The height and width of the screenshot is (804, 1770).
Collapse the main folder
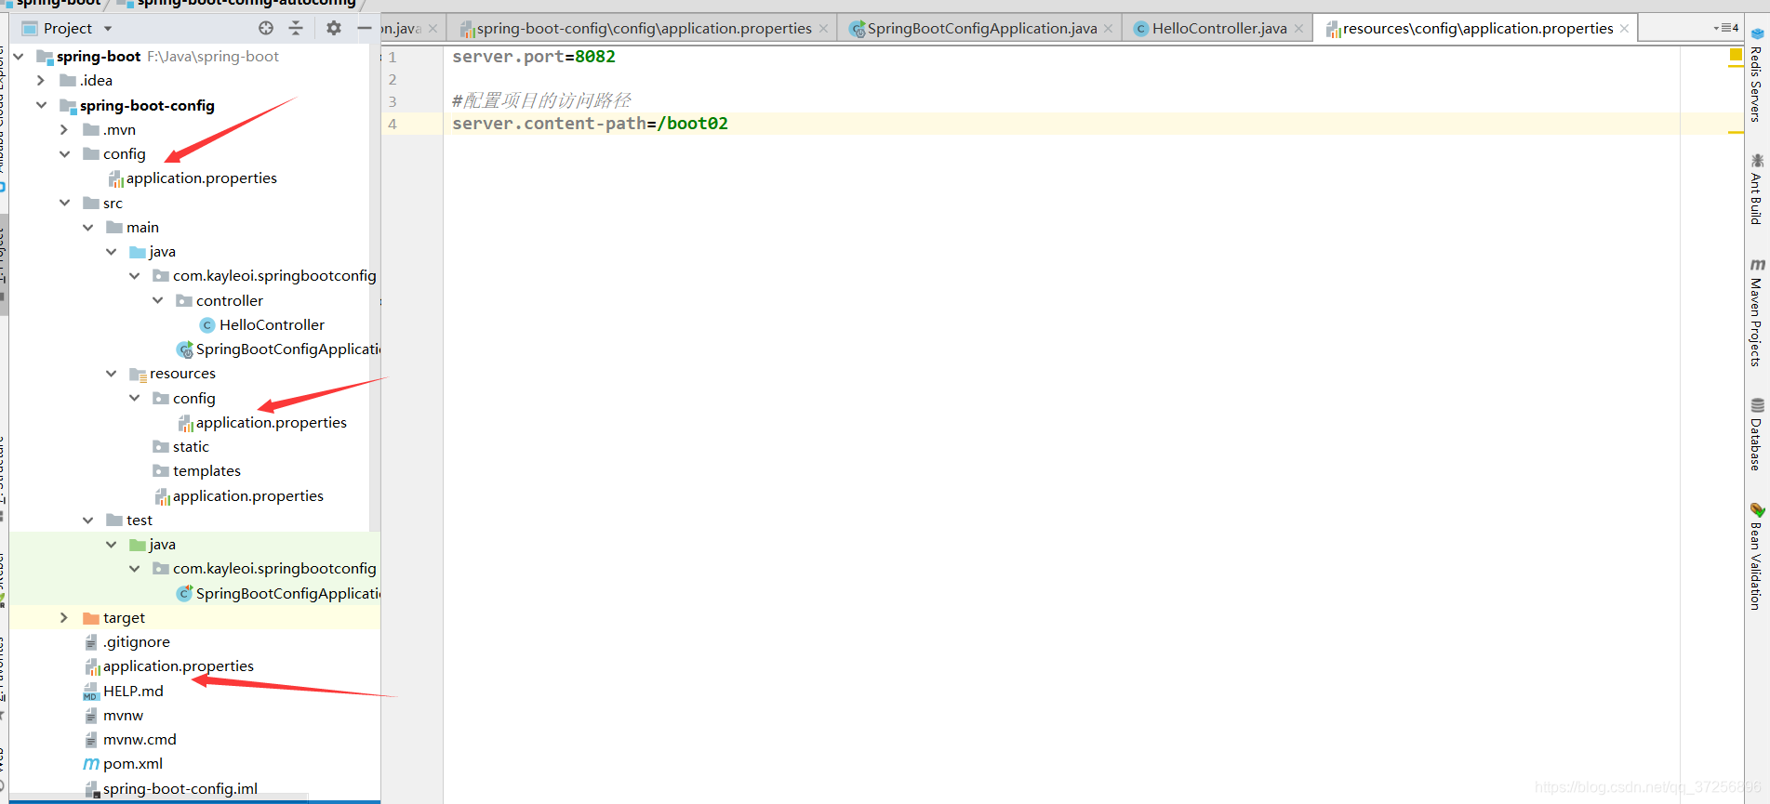pyautogui.click(x=87, y=228)
